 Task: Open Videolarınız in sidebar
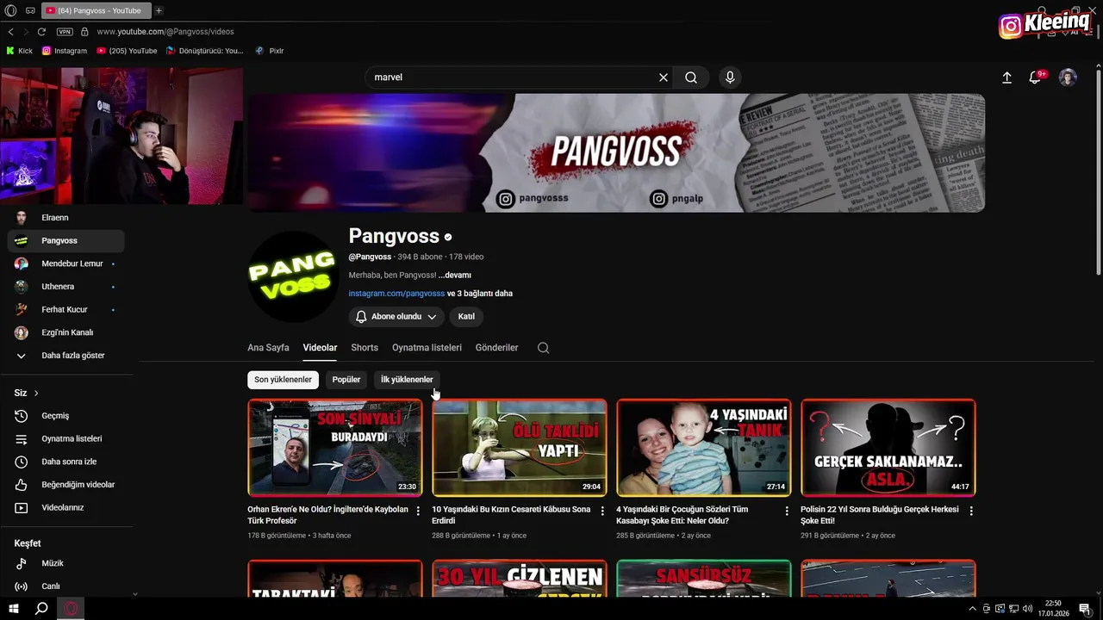[x=65, y=508]
